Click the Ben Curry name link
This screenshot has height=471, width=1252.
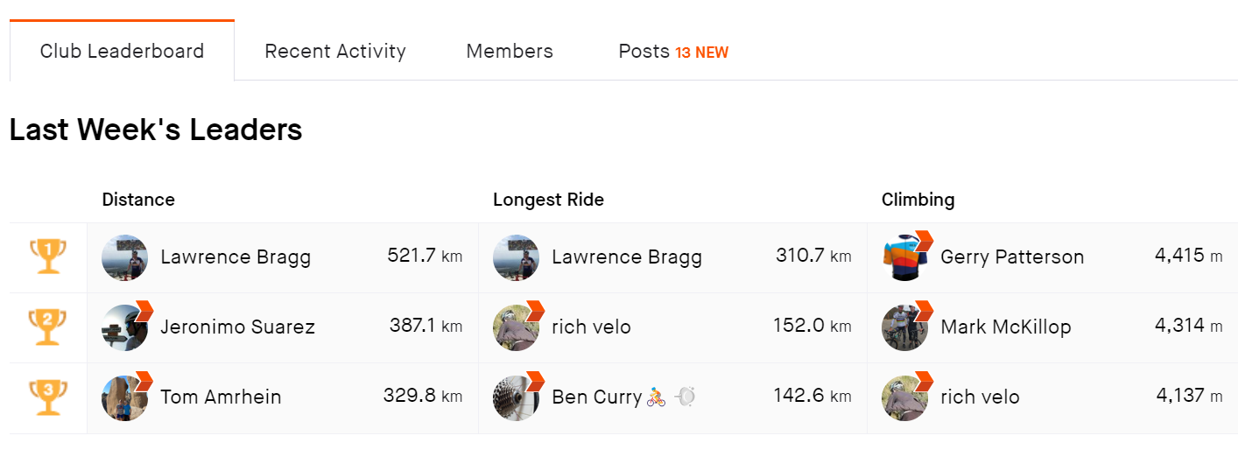pyautogui.click(x=596, y=397)
